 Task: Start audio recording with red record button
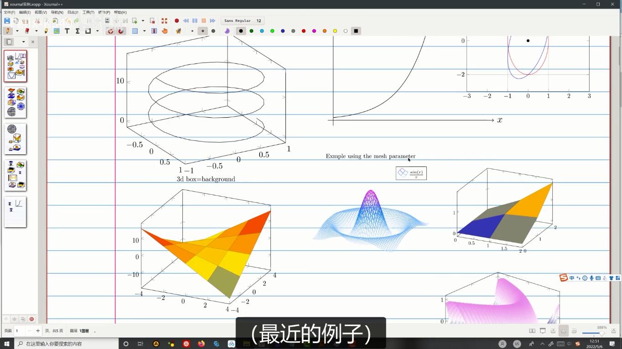[177, 21]
